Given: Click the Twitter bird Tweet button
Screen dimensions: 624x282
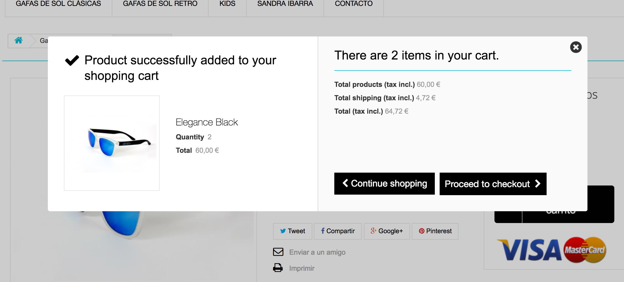Looking at the screenshot, I should (292, 231).
